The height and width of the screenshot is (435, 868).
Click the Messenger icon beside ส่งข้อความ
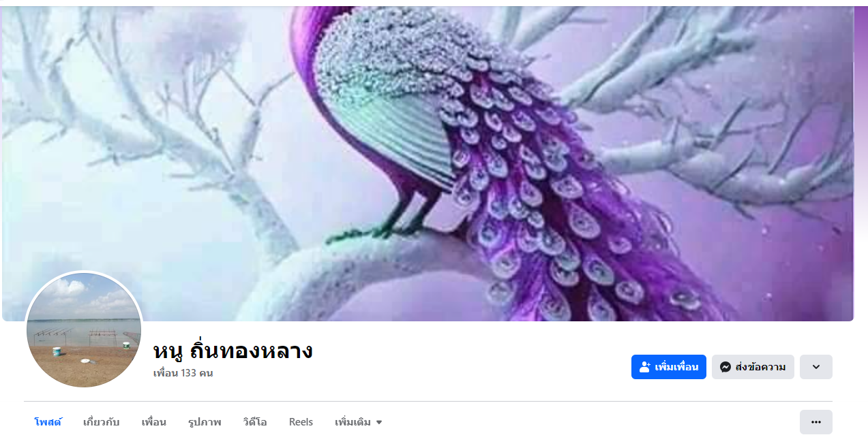coord(725,367)
